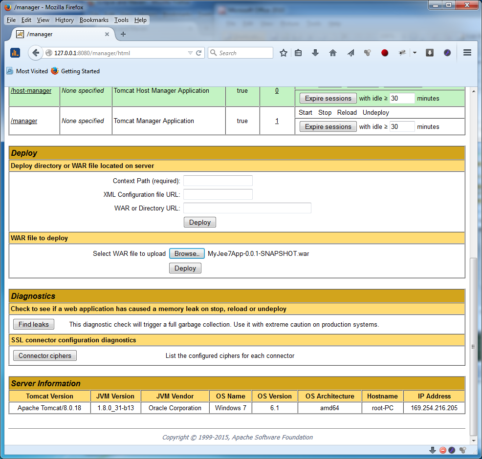Show bookmarks list icon
This screenshot has height=459, width=482.
298,53
